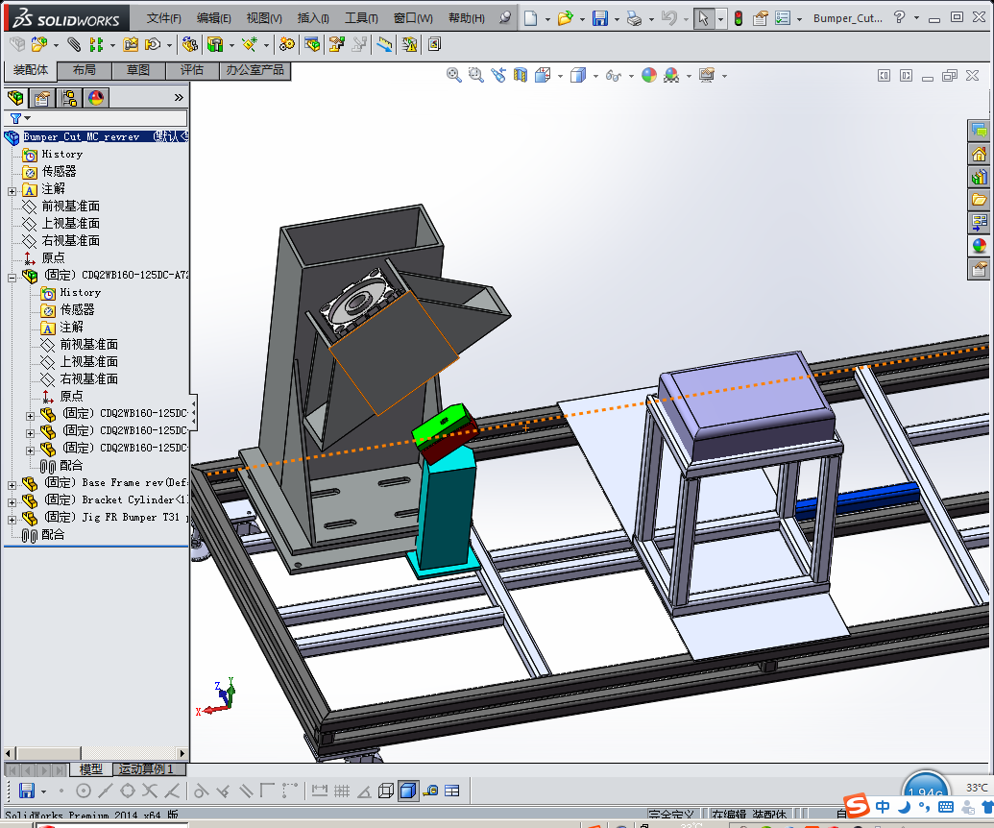Collapse the CDQ2WB160-125DC-A7 assembly node
This screenshot has width=994, height=828.
12,277
